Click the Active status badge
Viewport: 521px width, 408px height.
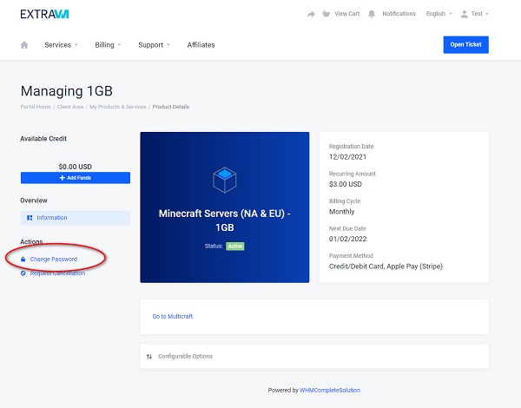tap(235, 247)
